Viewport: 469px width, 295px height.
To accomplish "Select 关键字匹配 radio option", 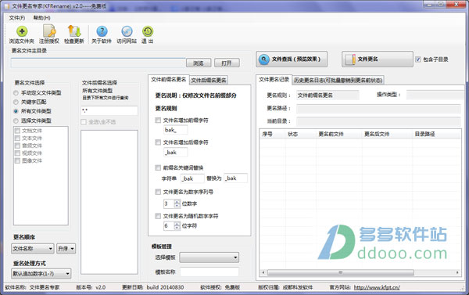I will point(16,103).
